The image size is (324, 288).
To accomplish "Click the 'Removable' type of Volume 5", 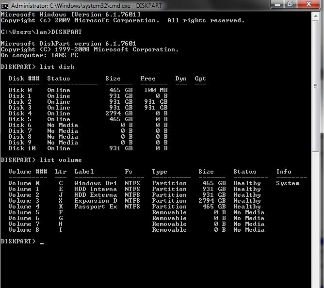I will tap(169, 212).
